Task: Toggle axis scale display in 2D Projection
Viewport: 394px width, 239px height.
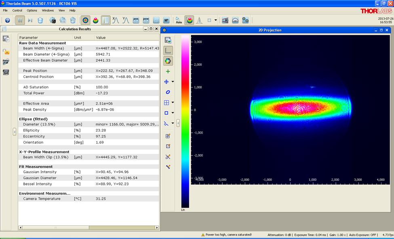Action: (x=168, y=50)
